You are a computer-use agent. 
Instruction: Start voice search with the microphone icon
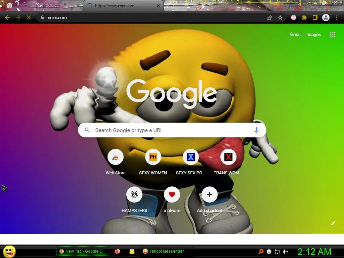pyautogui.click(x=256, y=130)
